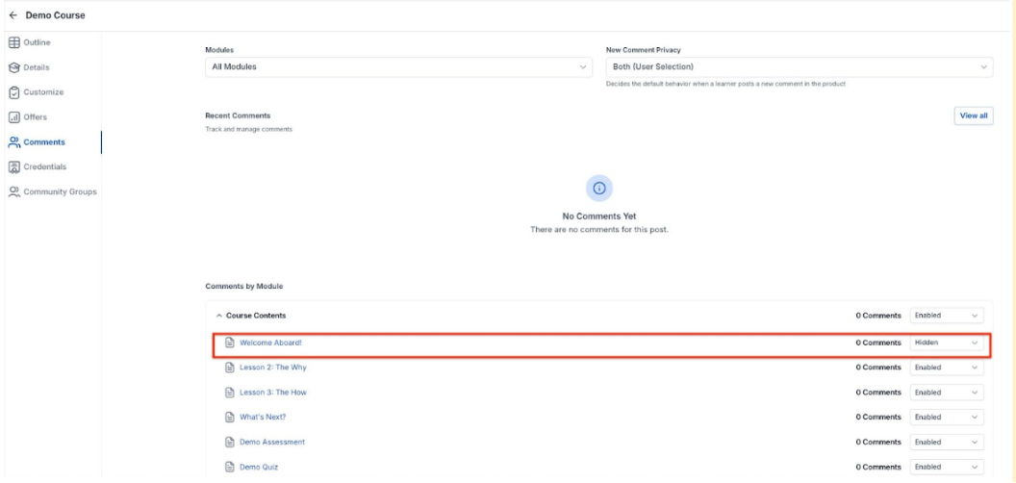Go to the Offers sidebar tab
Viewport: 1016px width, 483px height.
(35, 117)
